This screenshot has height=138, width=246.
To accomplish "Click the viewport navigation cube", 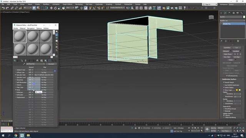I will [x=211, y=17].
